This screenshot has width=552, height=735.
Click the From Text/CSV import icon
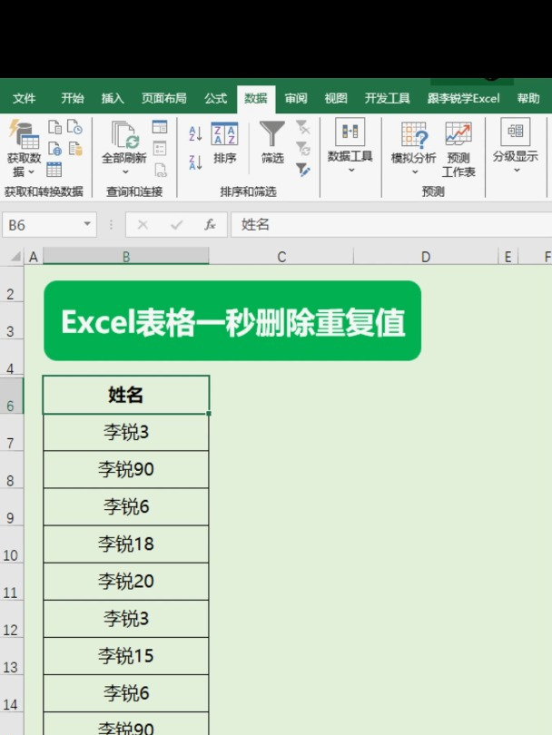tap(54, 126)
